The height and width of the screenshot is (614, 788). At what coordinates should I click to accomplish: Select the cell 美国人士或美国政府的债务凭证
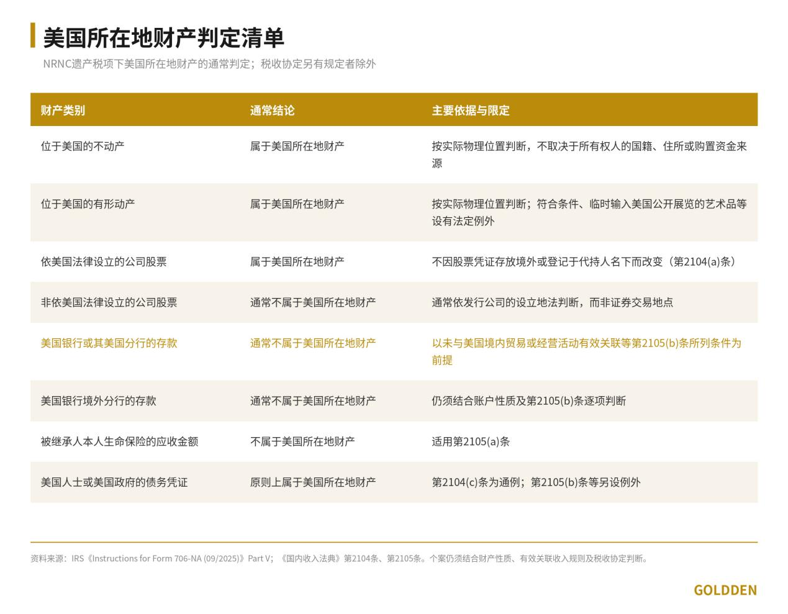pyautogui.click(x=114, y=482)
